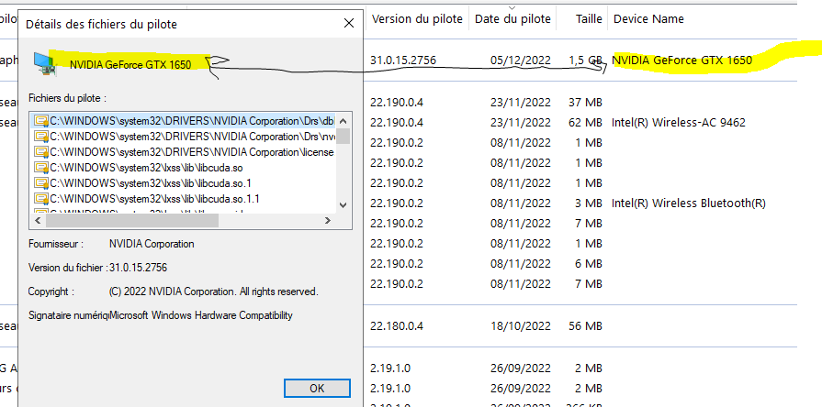Click the OK button in driver details dialog

tap(317, 388)
